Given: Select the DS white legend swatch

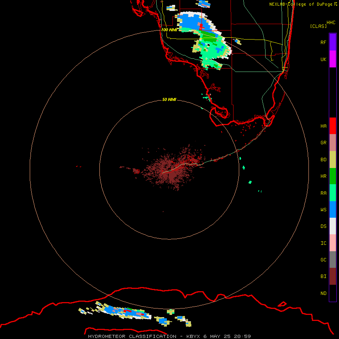Looking at the screenshot, I should [333, 226].
